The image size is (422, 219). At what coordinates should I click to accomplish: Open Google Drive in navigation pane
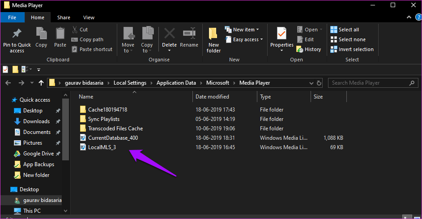[x=38, y=154]
